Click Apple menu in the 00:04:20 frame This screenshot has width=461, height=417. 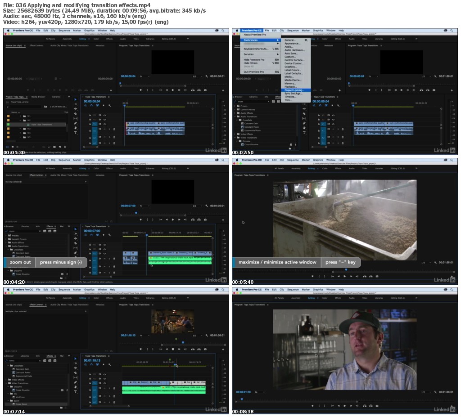pos(8,160)
